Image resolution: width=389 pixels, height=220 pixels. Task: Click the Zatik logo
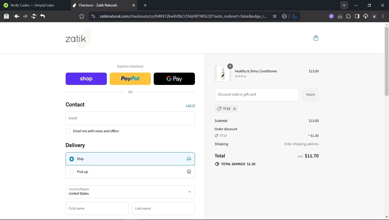(78, 38)
